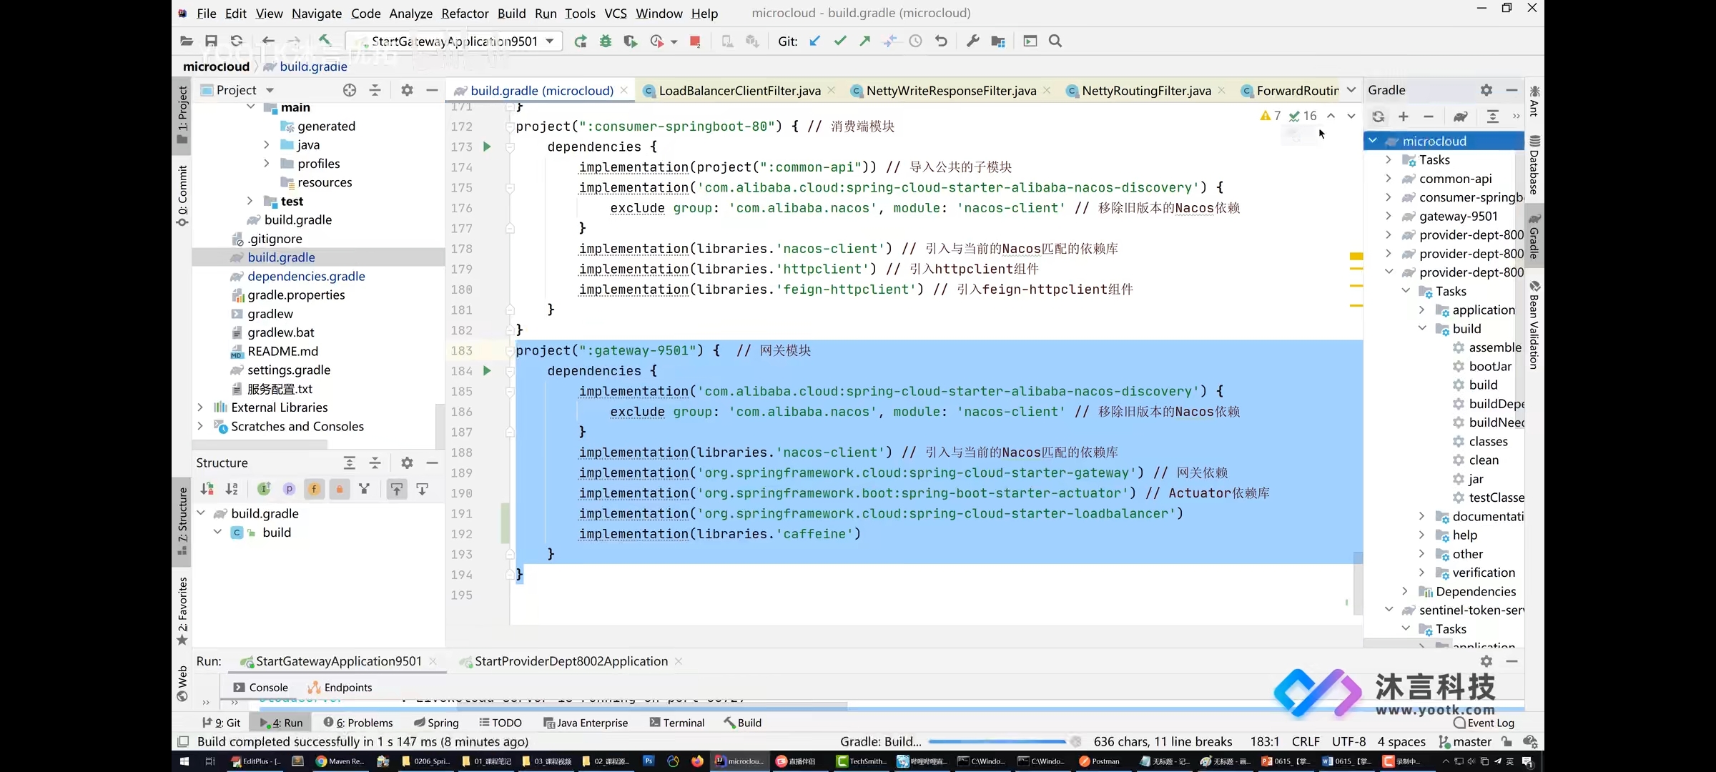This screenshot has width=1716, height=772.
Task: Open the Endpoints tab in Run panel
Action: click(x=340, y=687)
